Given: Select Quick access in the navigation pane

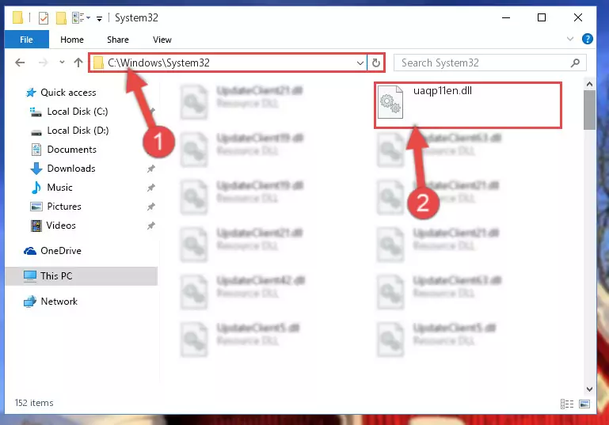Looking at the screenshot, I should coord(68,93).
